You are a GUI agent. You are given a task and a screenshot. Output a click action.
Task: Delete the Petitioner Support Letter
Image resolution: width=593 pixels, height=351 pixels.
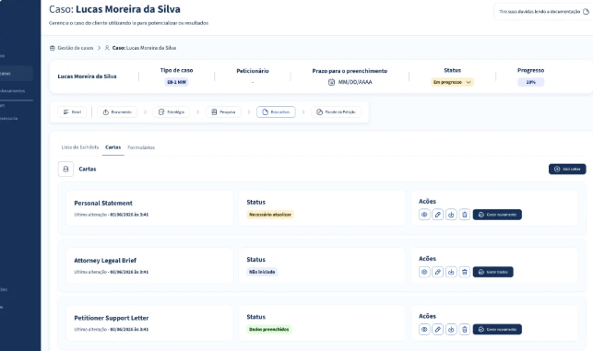click(x=465, y=330)
